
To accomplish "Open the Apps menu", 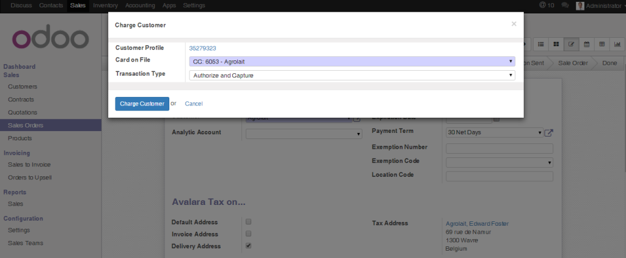I will (x=169, y=5).
